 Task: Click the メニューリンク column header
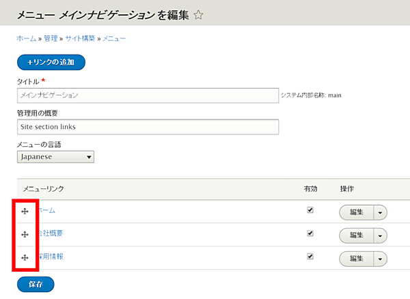click(44, 189)
